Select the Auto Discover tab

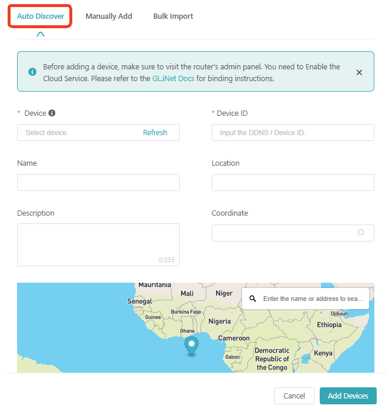[41, 16]
